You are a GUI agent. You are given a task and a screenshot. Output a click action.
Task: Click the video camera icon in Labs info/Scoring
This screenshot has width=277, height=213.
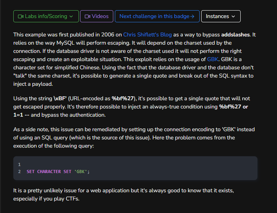(20, 16)
